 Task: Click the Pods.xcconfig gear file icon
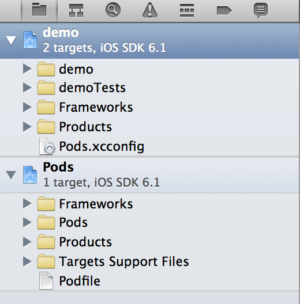(47, 146)
